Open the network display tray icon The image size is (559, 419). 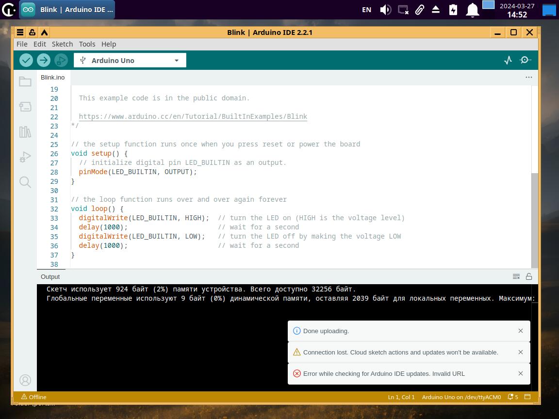(403, 10)
